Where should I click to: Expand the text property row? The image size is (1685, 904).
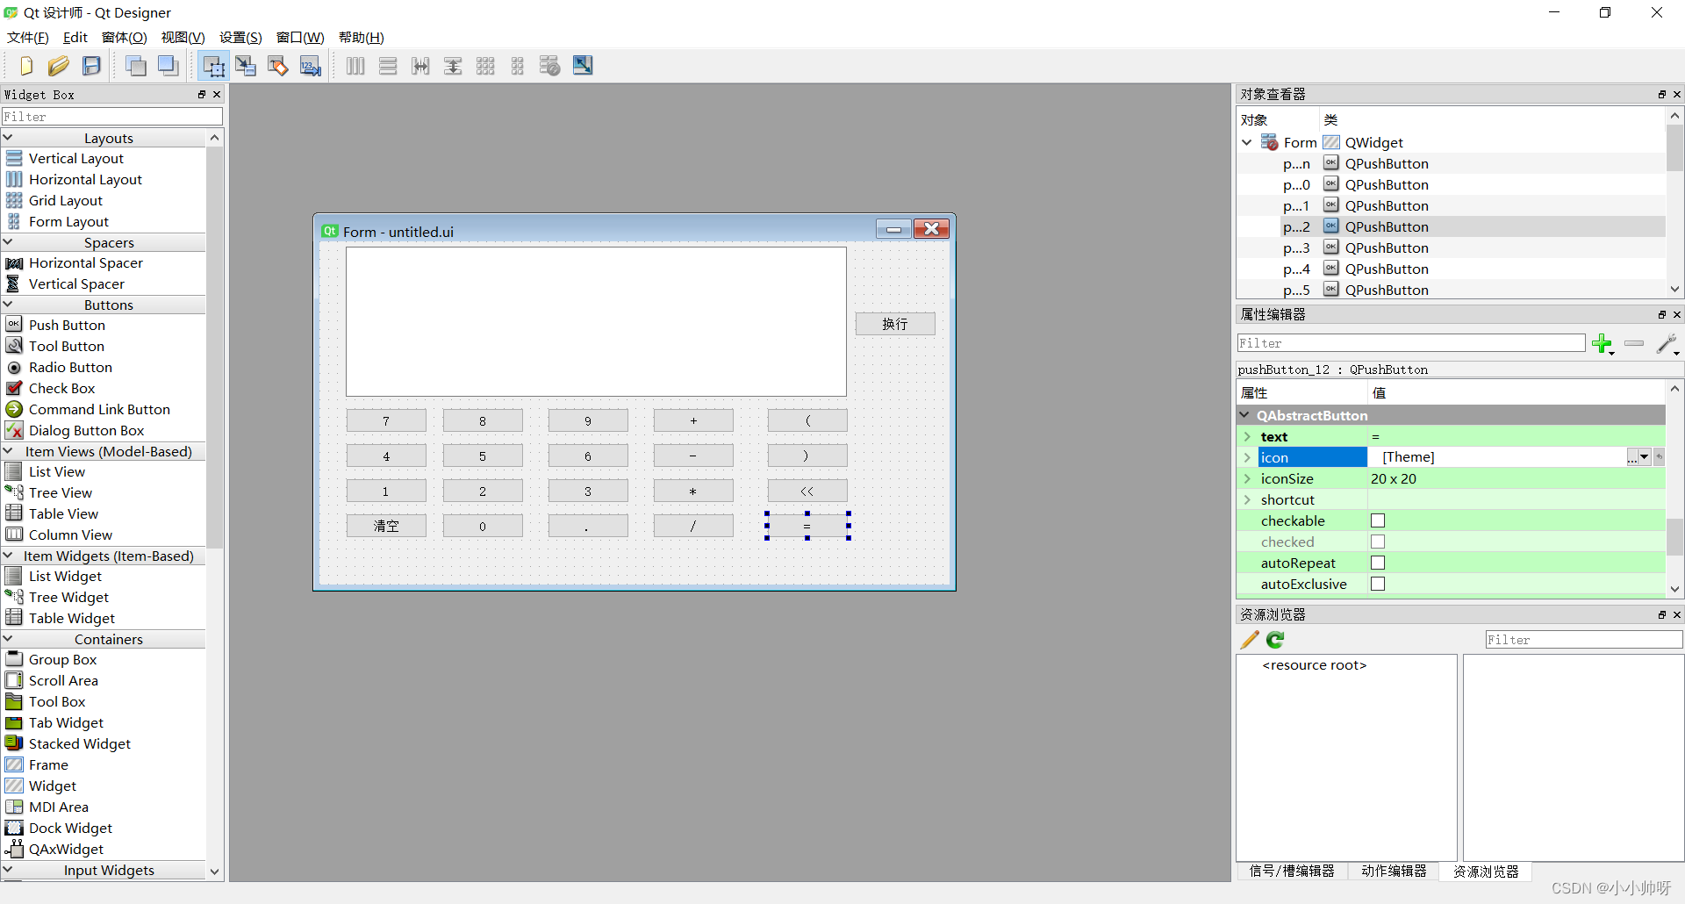[x=1247, y=436]
